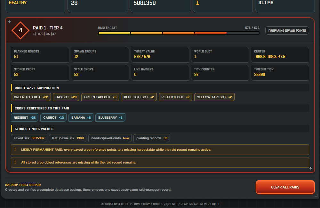
Task: Click the planting records 53 chip
Action: [x=152, y=138]
